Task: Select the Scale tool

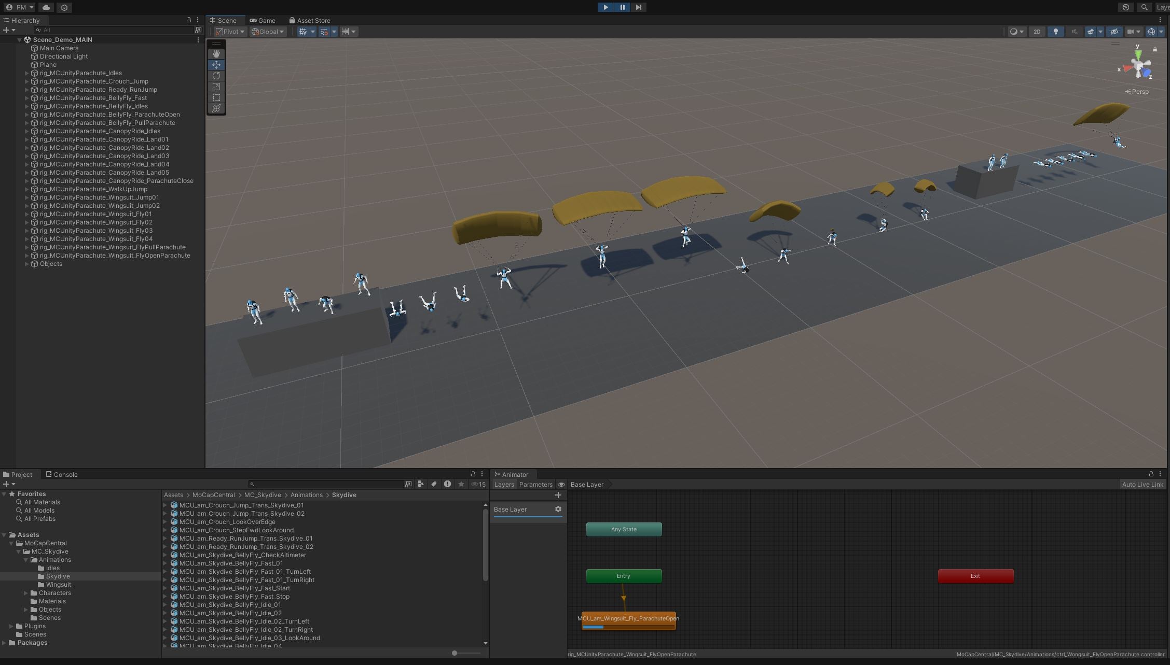Action: 216,87
